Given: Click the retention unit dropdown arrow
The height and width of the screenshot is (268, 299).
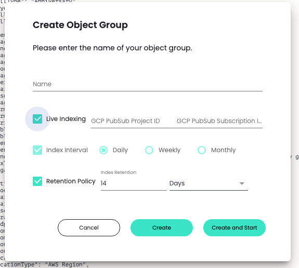Looking at the screenshot, I should [242, 183].
